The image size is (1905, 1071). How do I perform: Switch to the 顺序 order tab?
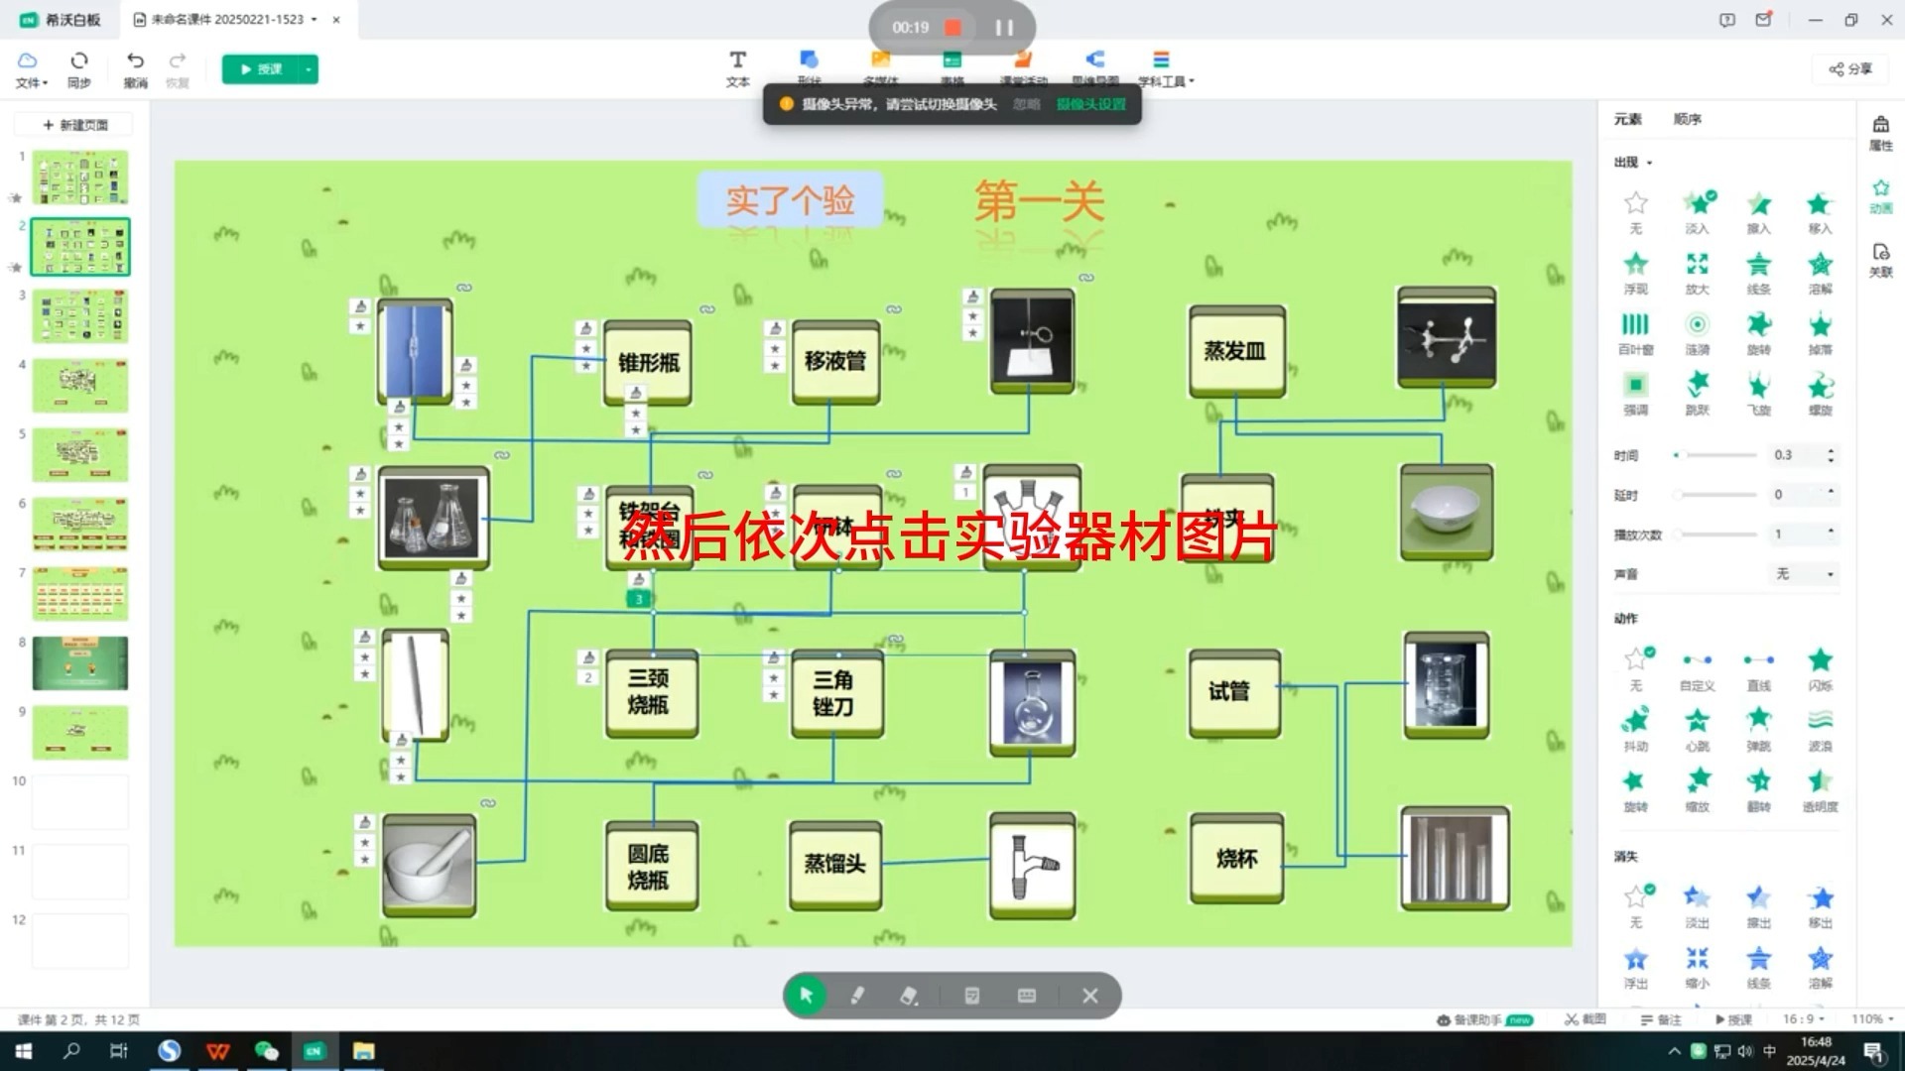(1688, 119)
